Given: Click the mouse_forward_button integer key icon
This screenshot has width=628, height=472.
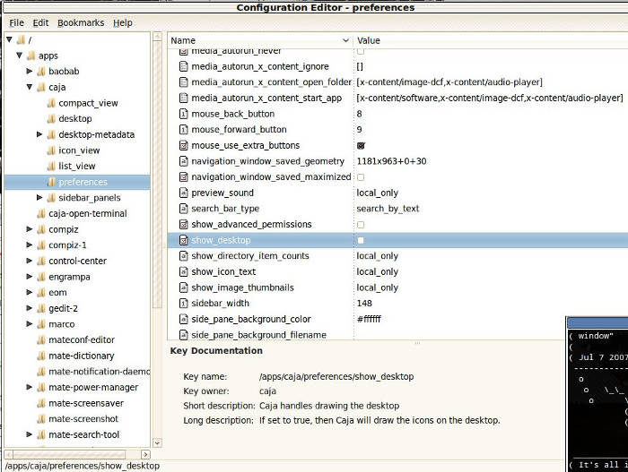Looking at the screenshot, I should 183,130.
